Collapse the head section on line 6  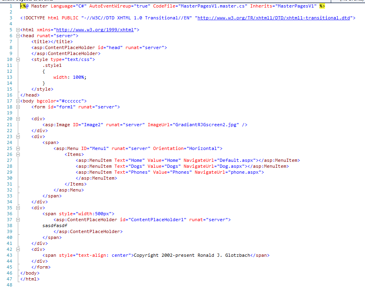pos(18,36)
